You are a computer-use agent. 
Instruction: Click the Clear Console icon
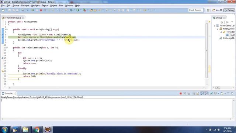(194, 93)
